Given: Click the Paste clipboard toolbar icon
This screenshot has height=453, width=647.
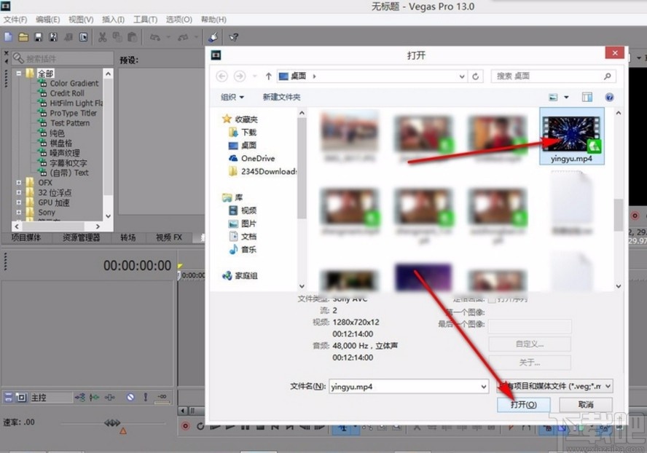Looking at the screenshot, I should pos(132,37).
